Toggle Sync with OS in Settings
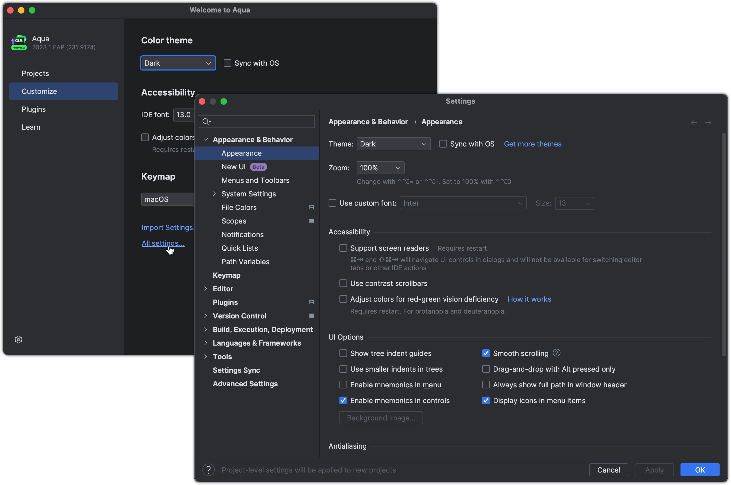Viewport: 731px width, 485px height. point(443,144)
